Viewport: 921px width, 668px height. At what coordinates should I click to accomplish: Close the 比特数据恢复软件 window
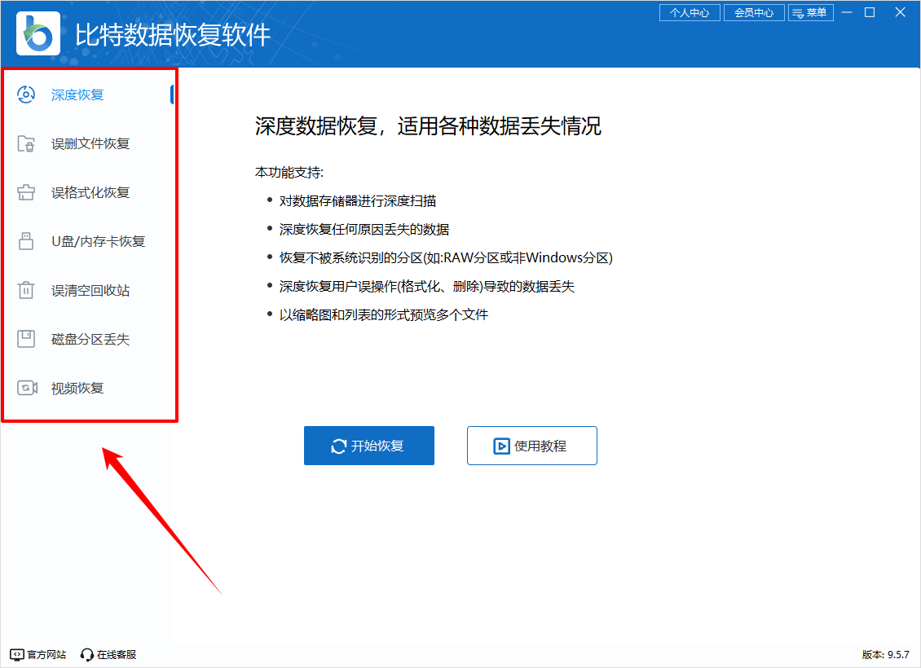pos(900,12)
